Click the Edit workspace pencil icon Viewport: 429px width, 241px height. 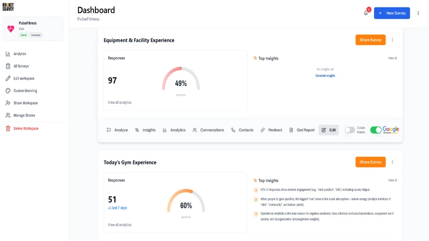8,78
